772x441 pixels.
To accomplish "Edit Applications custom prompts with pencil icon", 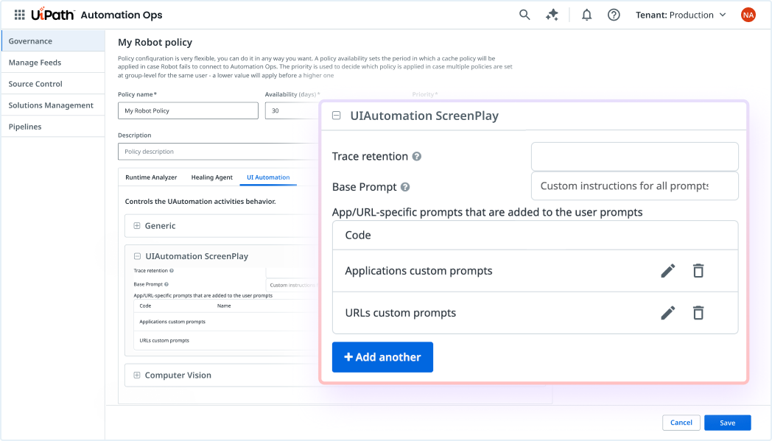I will pos(667,271).
